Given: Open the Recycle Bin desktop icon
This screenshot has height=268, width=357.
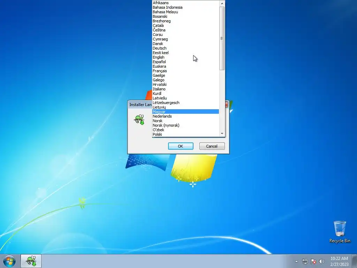Looking at the screenshot, I should [x=340, y=232].
